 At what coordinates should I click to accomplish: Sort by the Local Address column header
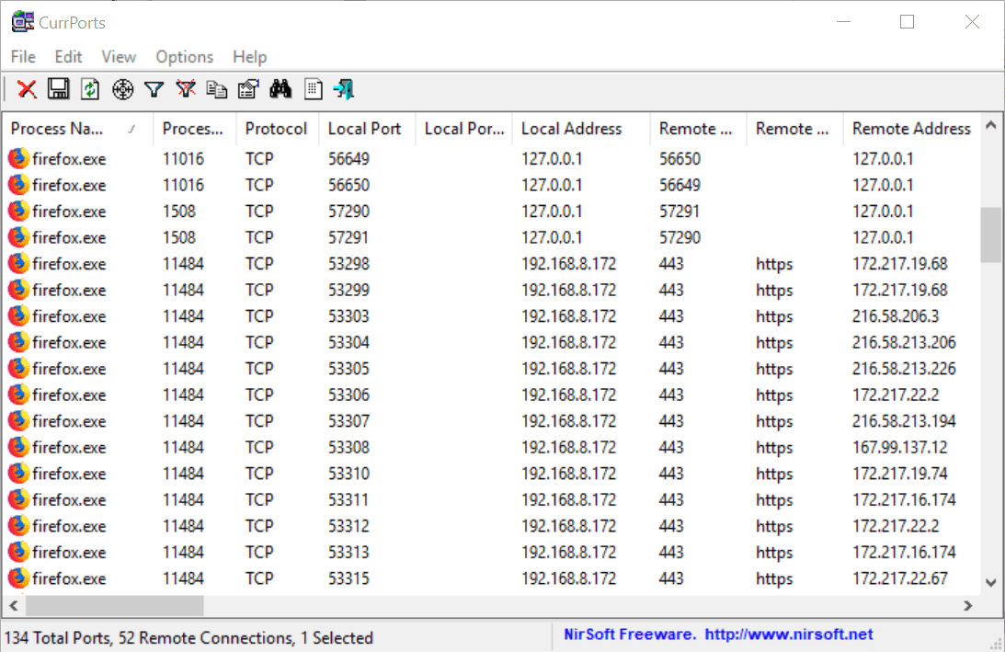click(581, 129)
